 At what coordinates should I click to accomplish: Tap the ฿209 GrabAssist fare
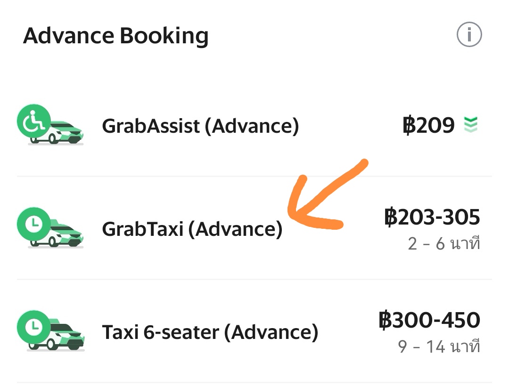pyautogui.click(x=428, y=125)
